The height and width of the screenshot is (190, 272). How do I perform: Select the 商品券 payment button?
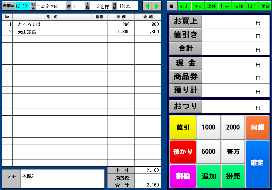coord(186,77)
